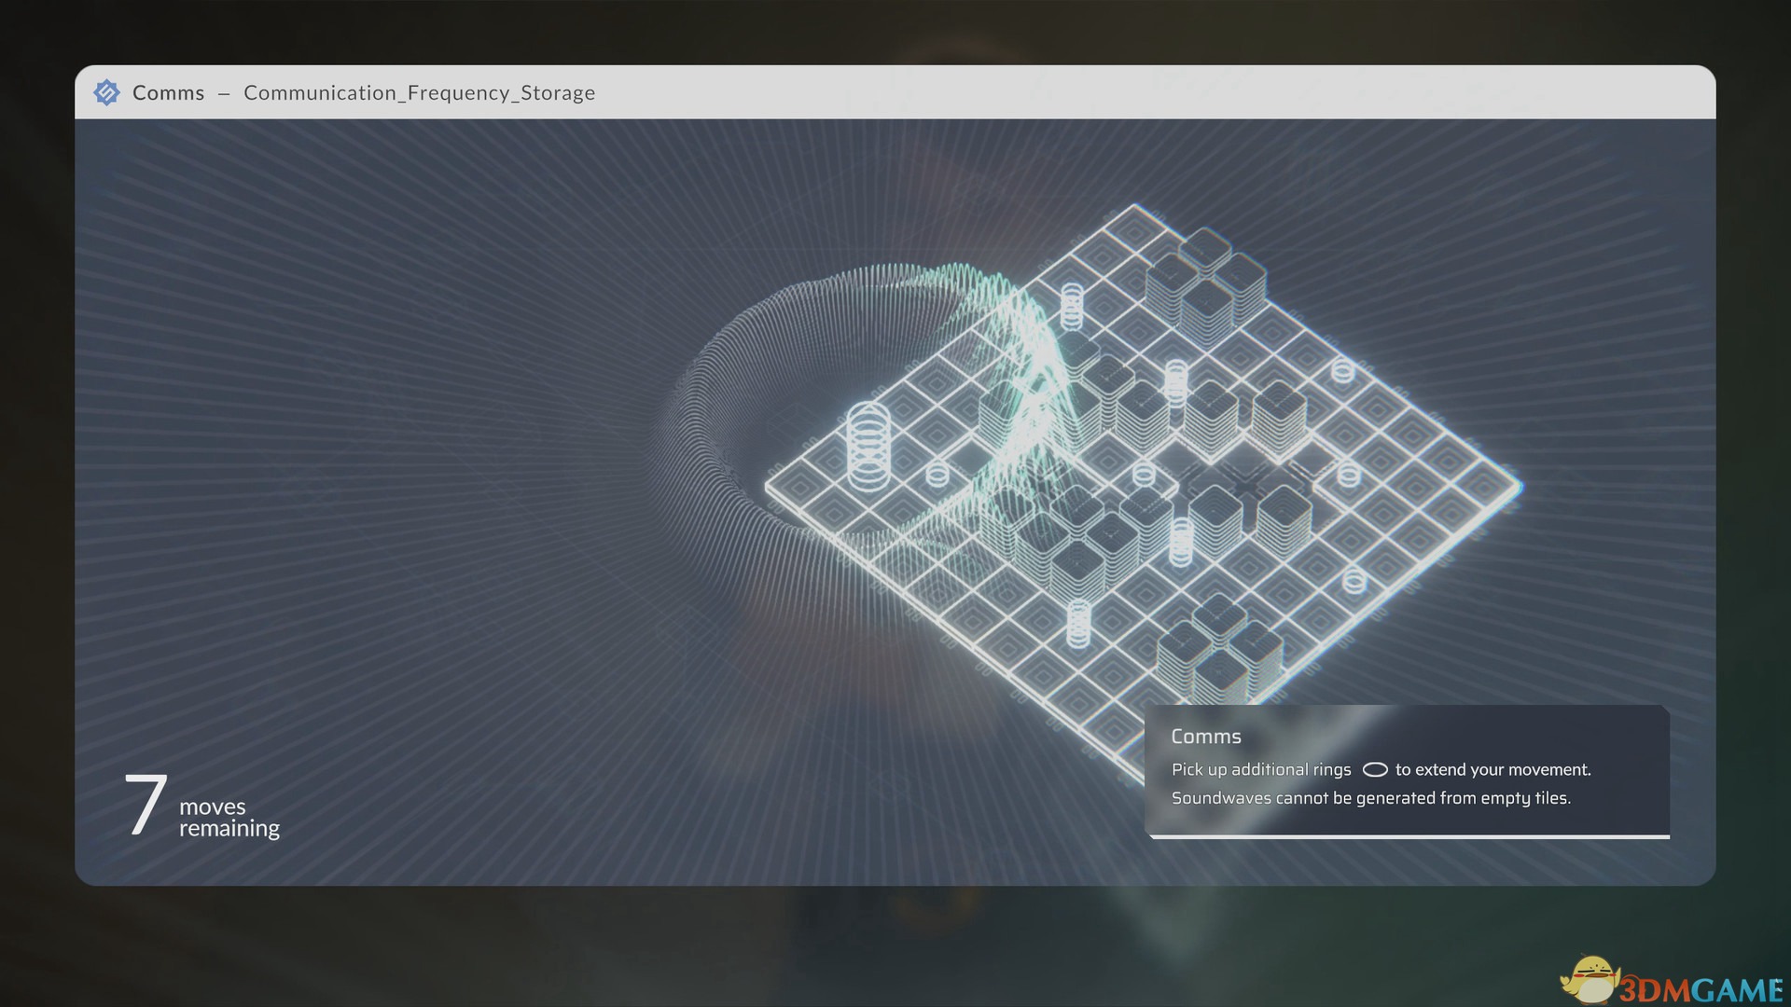
Task: Click the '7 moves remaining' counter
Action: [x=201, y=807]
